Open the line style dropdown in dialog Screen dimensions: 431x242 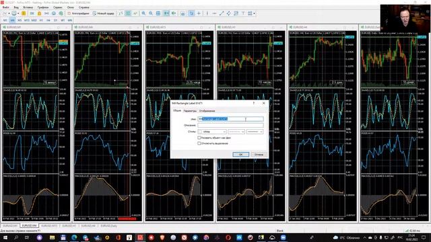click(236, 132)
